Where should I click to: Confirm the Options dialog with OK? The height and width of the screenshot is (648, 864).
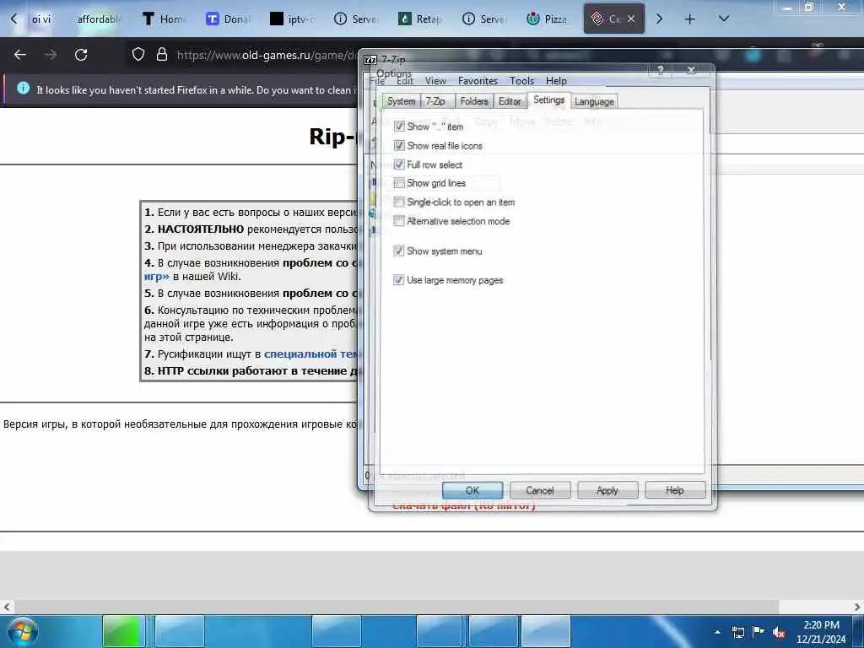tap(472, 490)
